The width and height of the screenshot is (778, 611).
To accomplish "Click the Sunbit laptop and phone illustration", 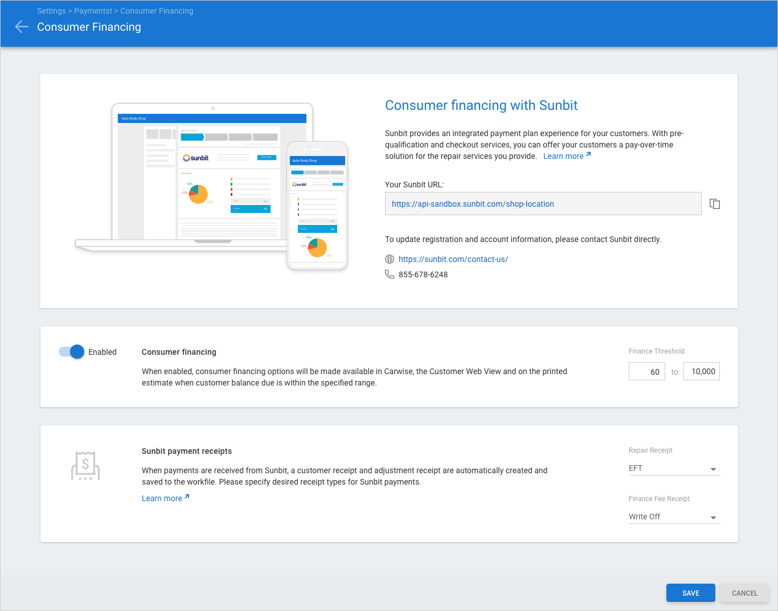I will 212,186.
